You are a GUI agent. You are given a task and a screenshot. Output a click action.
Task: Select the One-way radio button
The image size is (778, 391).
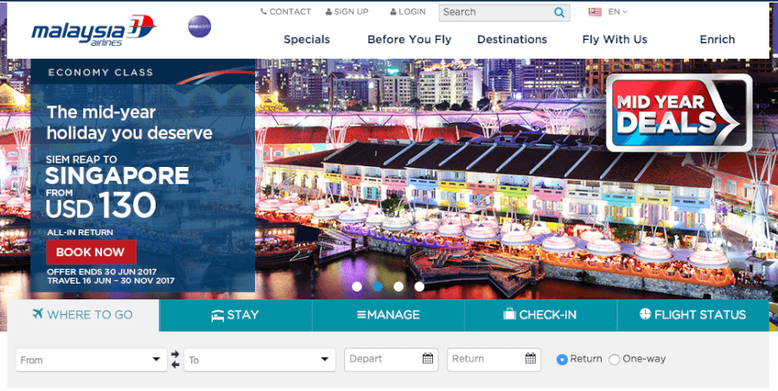[x=615, y=359]
